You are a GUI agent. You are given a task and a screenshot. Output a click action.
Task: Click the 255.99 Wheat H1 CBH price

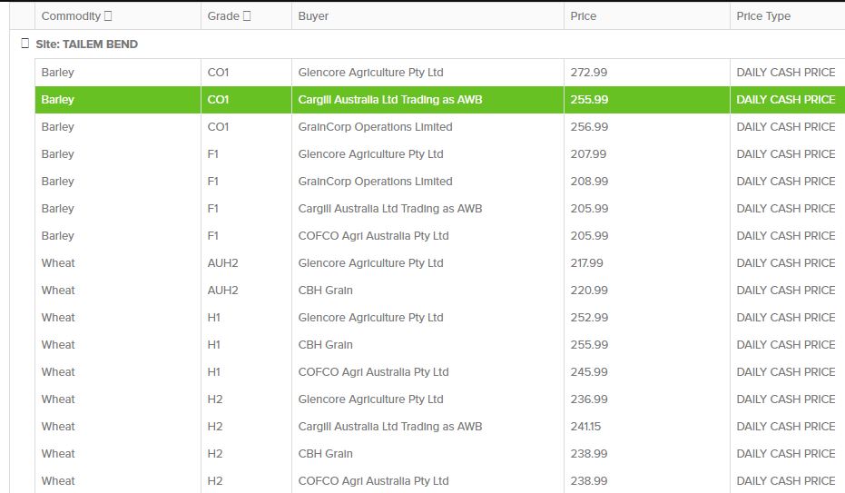589,345
